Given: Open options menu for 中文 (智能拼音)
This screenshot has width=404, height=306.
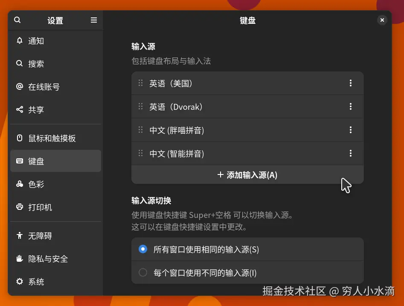Looking at the screenshot, I should (350, 153).
